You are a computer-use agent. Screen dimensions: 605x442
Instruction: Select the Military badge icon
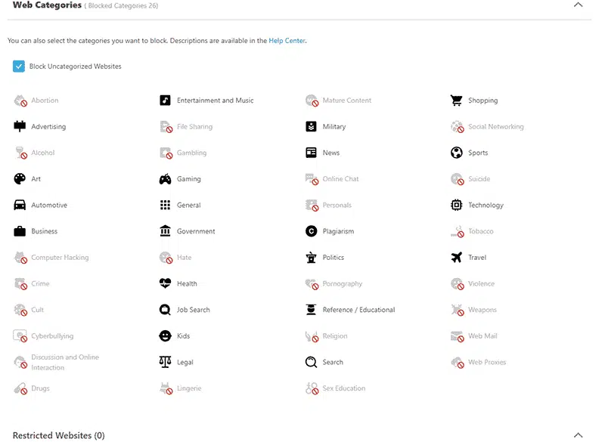[311, 126]
